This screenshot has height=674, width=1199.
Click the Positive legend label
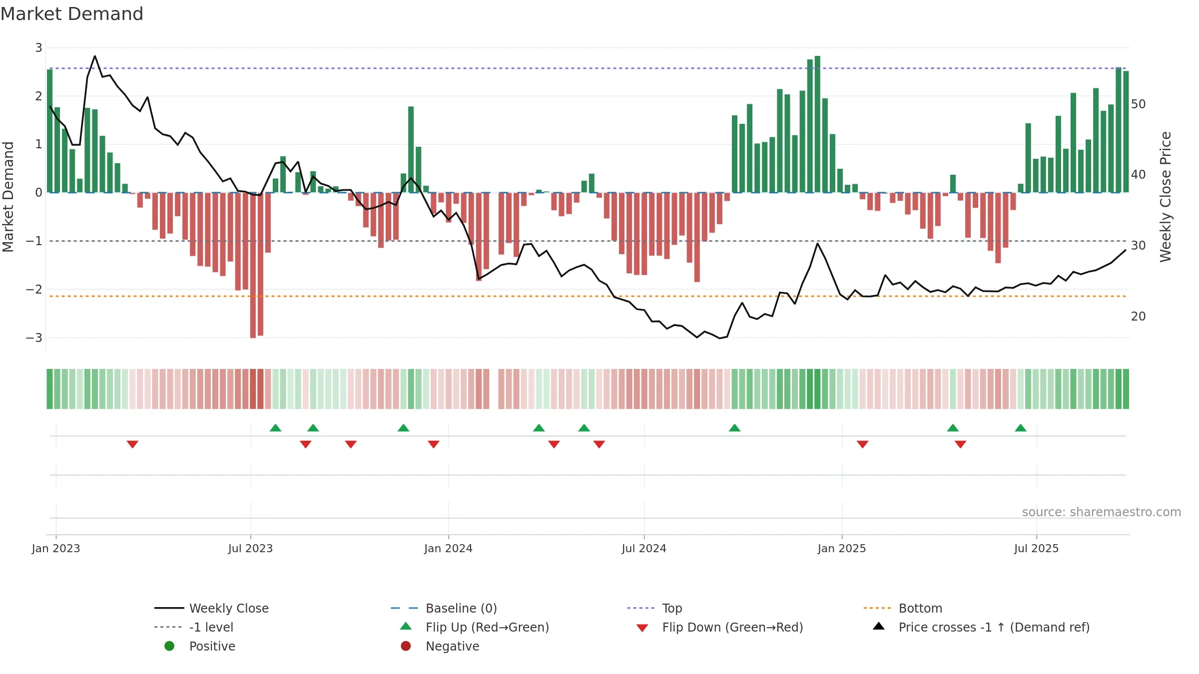[x=212, y=646]
